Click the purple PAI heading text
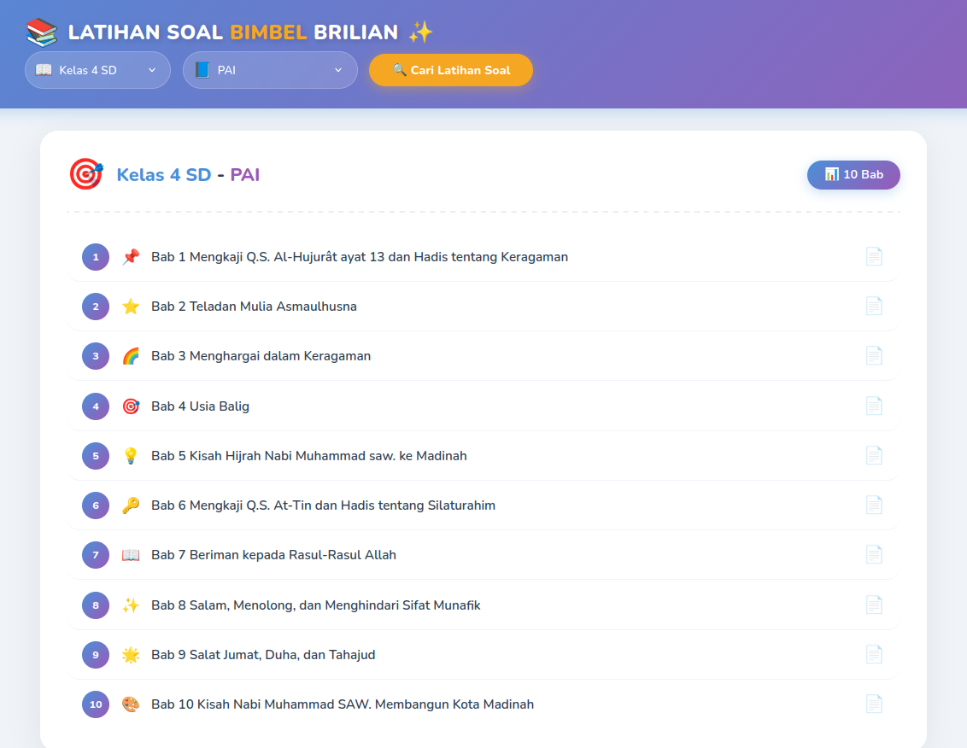The width and height of the screenshot is (967, 748). coord(245,174)
